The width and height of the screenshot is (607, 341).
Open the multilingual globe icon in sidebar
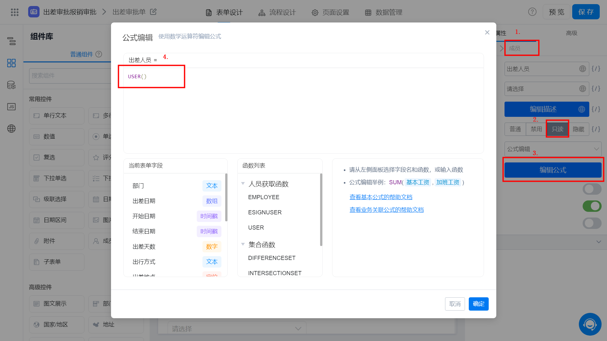coord(11,129)
